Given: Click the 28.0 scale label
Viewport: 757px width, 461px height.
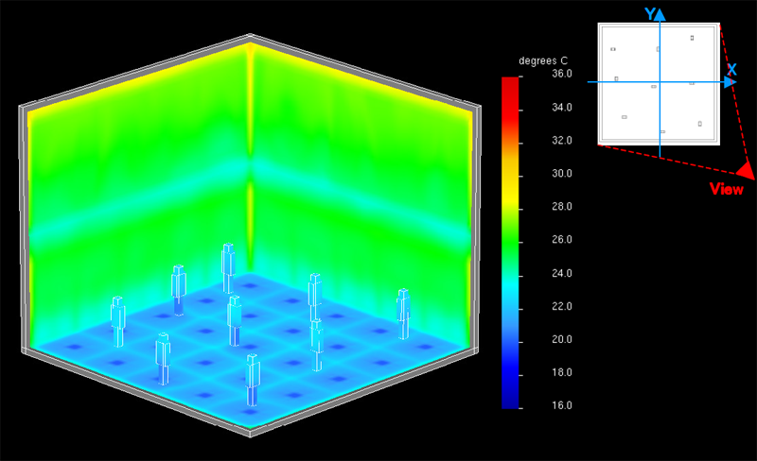Looking at the screenshot, I should tap(562, 206).
